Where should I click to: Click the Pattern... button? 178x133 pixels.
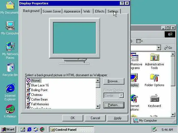coord(114,105)
